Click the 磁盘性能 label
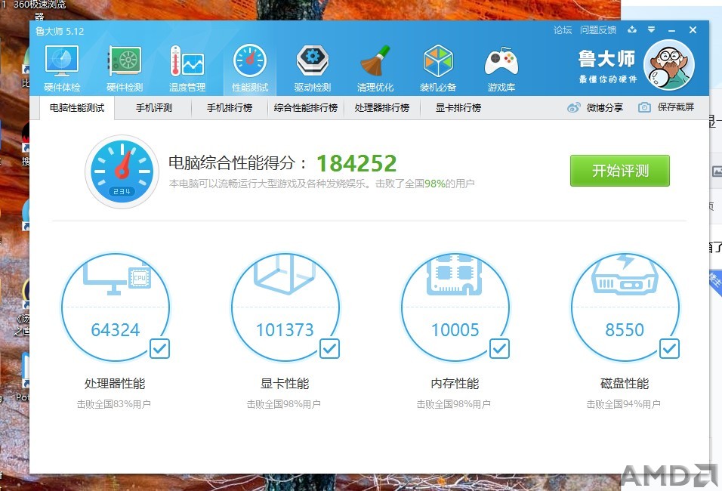The height and width of the screenshot is (491, 722). 625,383
